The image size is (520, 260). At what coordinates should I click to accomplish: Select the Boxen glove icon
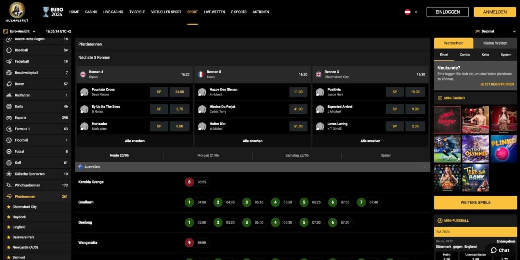click(x=9, y=84)
